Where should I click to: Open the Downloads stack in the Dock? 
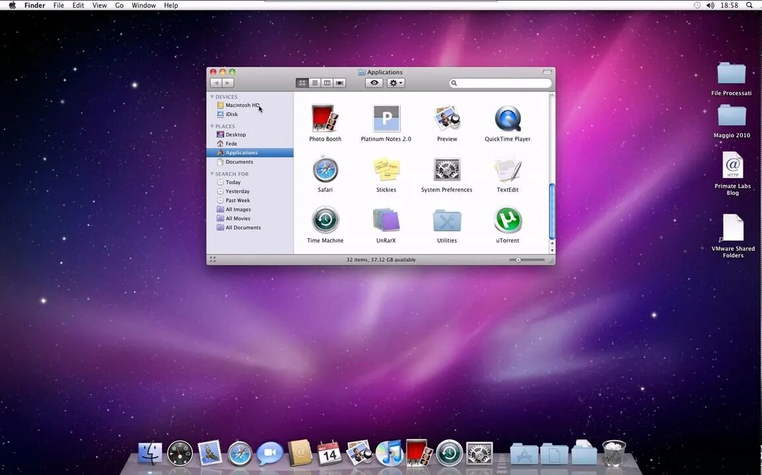point(584,453)
